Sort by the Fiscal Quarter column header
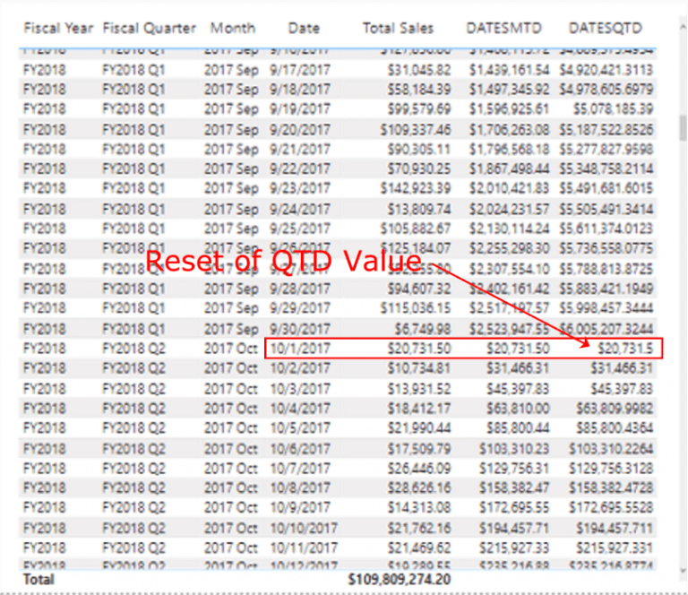 tap(150, 28)
